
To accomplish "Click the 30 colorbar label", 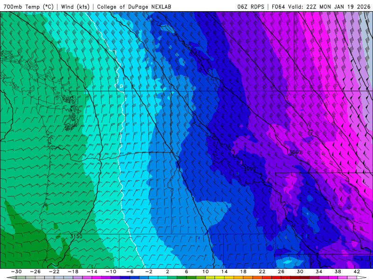I will 300,272.
